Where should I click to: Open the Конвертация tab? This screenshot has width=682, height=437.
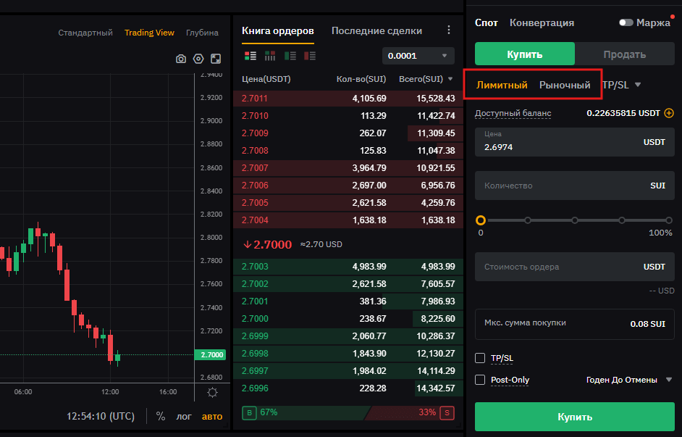pos(542,22)
